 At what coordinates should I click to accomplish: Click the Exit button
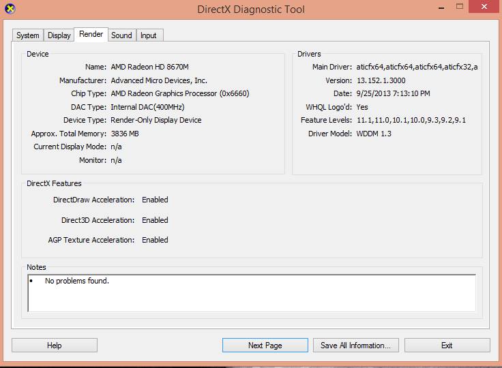[x=447, y=346]
